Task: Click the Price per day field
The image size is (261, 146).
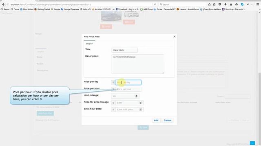Action: [x=128, y=82]
